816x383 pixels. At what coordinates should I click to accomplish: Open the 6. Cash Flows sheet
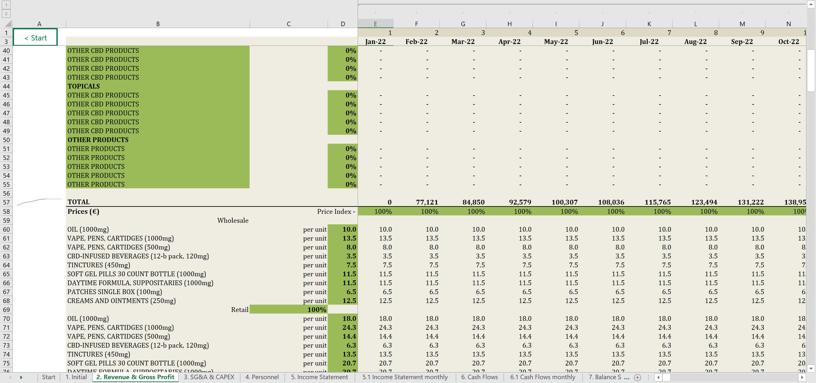479,377
